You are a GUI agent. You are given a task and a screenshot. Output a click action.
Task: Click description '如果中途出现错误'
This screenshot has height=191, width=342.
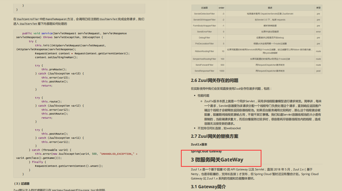[270, 32]
